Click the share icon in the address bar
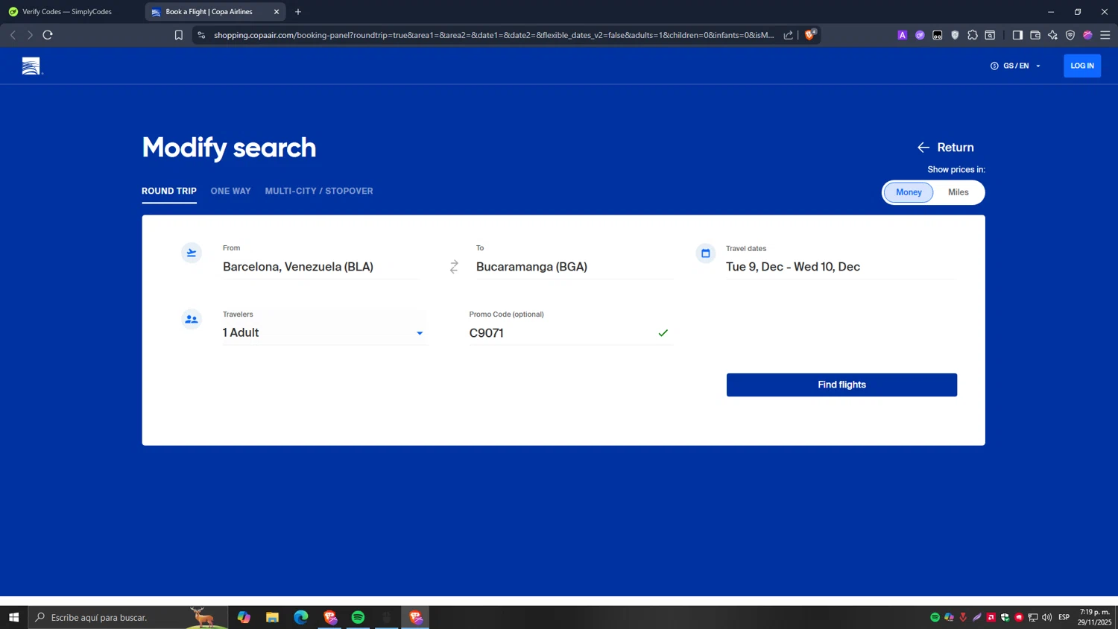1118x629 pixels. click(x=788, y=35)
